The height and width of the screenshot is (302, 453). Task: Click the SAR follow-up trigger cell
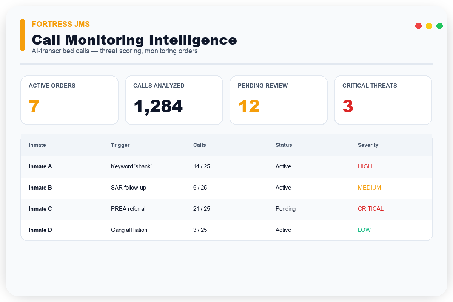tap(128, 187)
